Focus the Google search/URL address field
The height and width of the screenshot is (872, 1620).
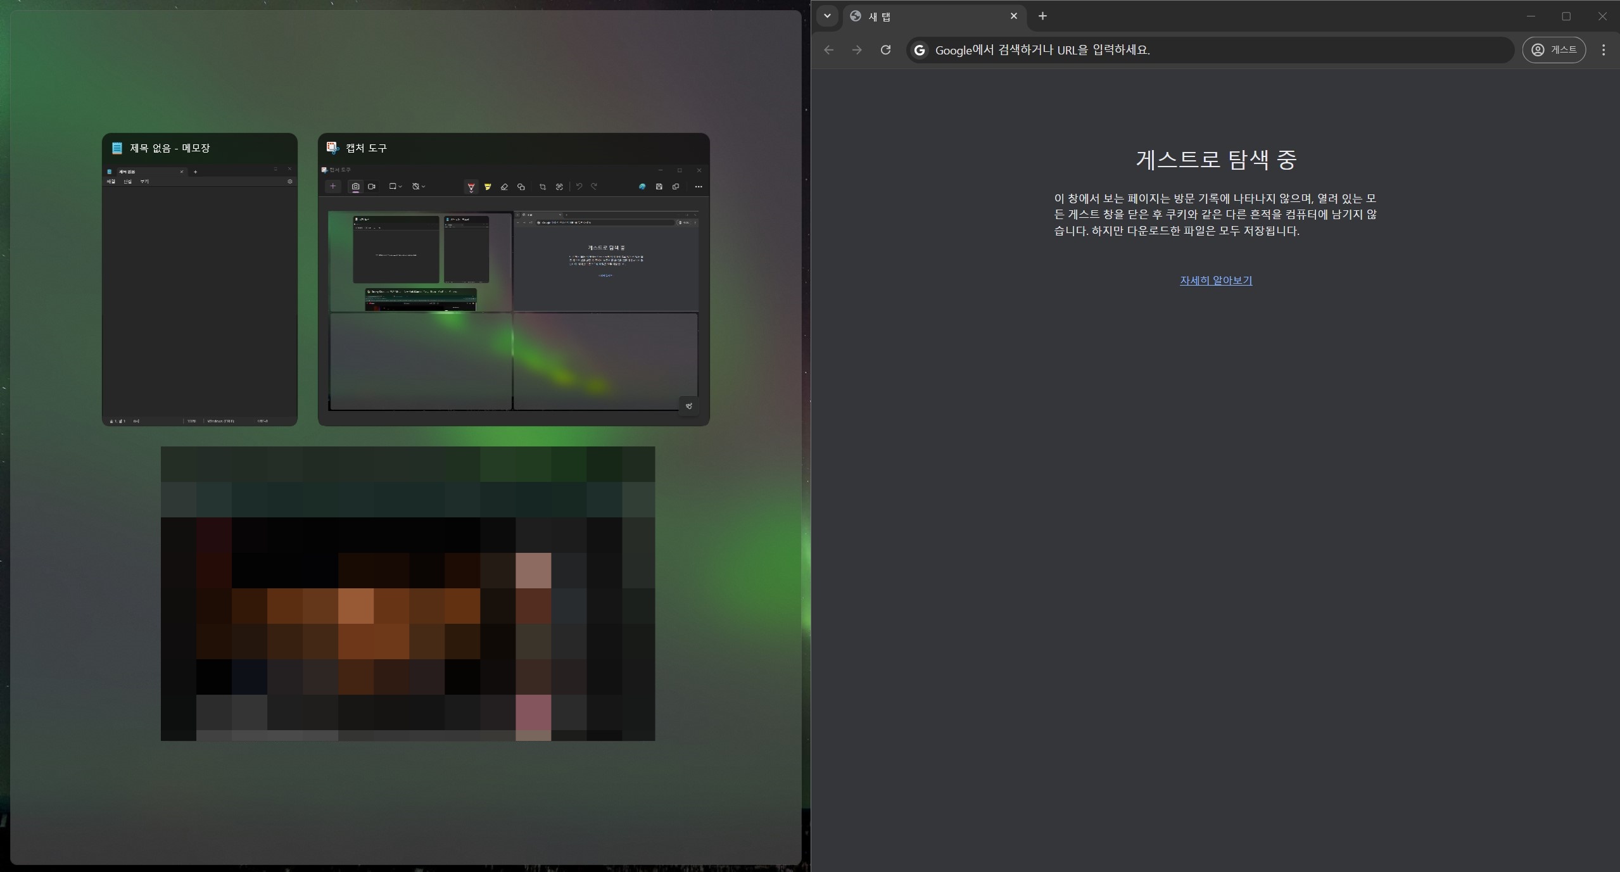coord(1203,50)
